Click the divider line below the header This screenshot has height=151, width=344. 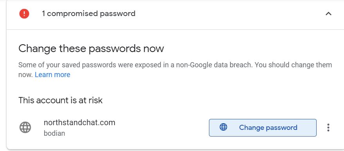[x=175, y=29]
